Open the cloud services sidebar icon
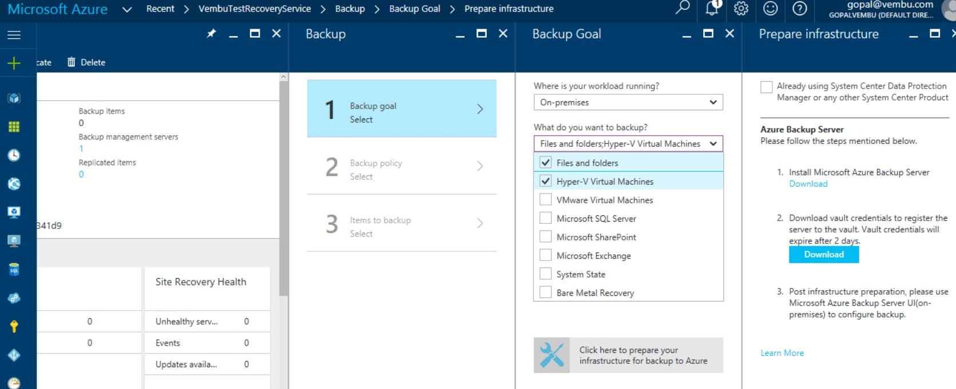This screenshot has height=389, width=956. pyautogui.click(x=14, y=298)
